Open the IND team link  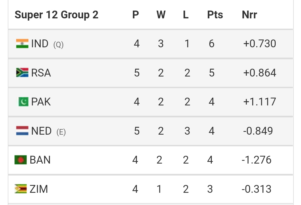(x=40, y=43)
